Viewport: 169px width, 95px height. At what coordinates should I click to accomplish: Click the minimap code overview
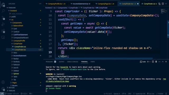[164, 11]
